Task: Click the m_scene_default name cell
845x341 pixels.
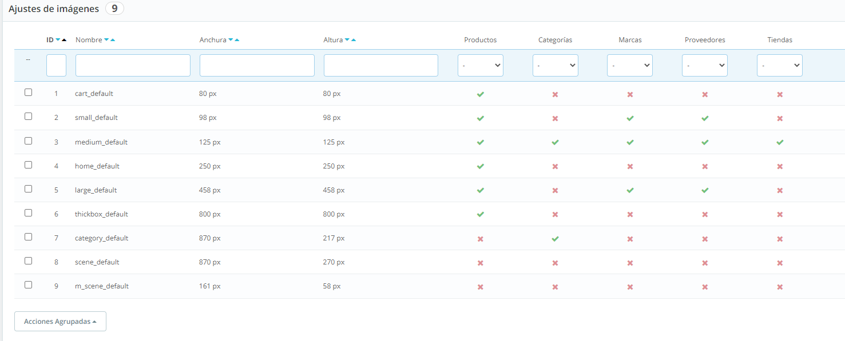Action: (102, 286)
